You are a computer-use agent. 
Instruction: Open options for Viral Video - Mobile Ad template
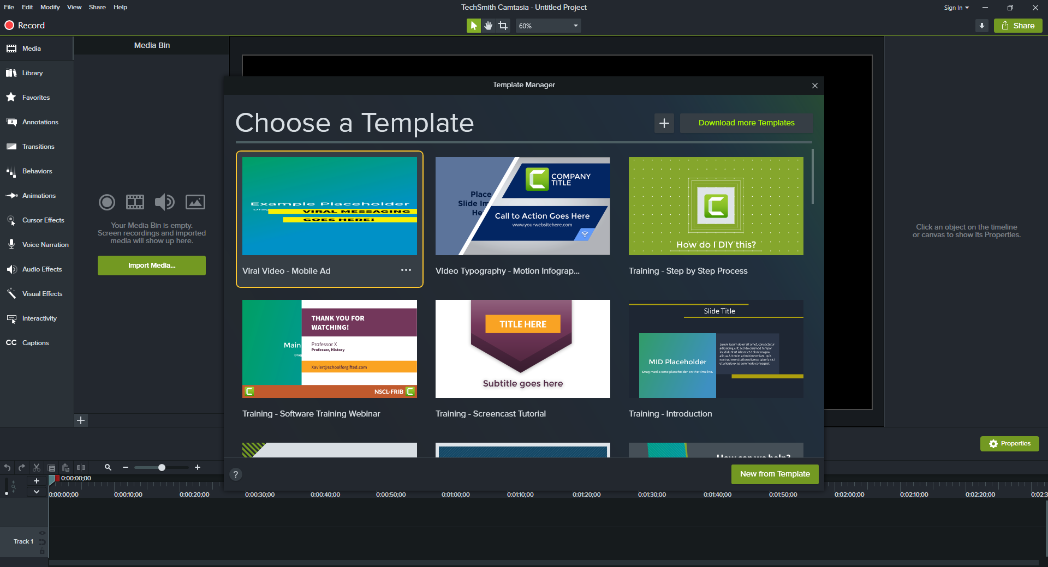pos(406,270)
